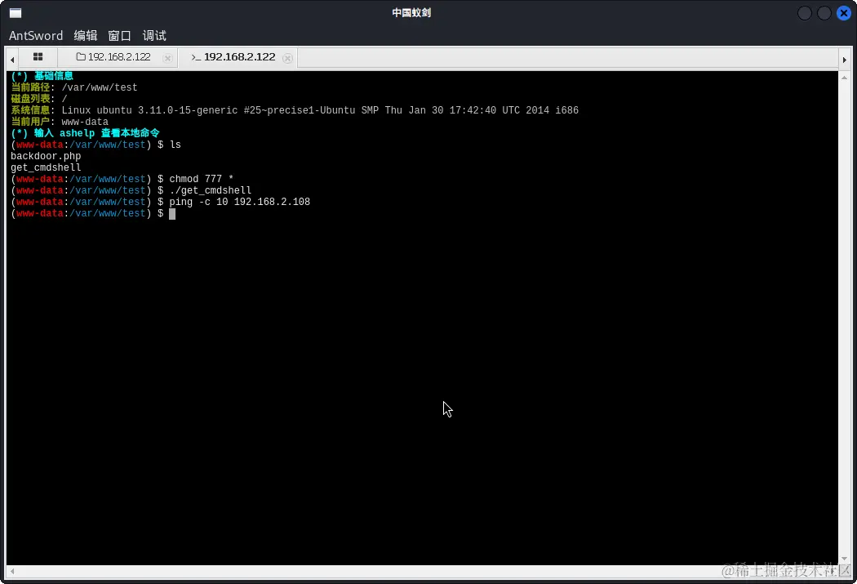This screenshot has width=857, height=584.
Task: Open the AntSword menu
Action: [x=36, y=36]
